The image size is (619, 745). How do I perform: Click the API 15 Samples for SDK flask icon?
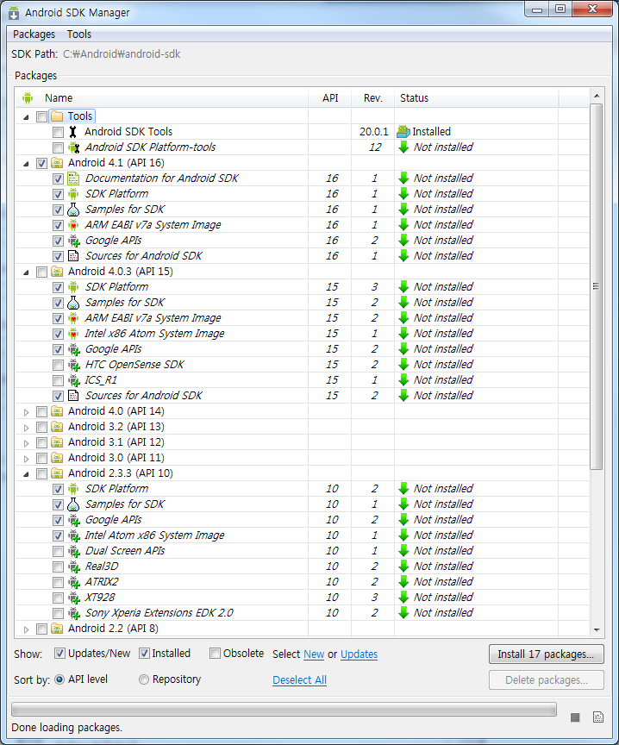pyautogui.click(x=73, y=303)
